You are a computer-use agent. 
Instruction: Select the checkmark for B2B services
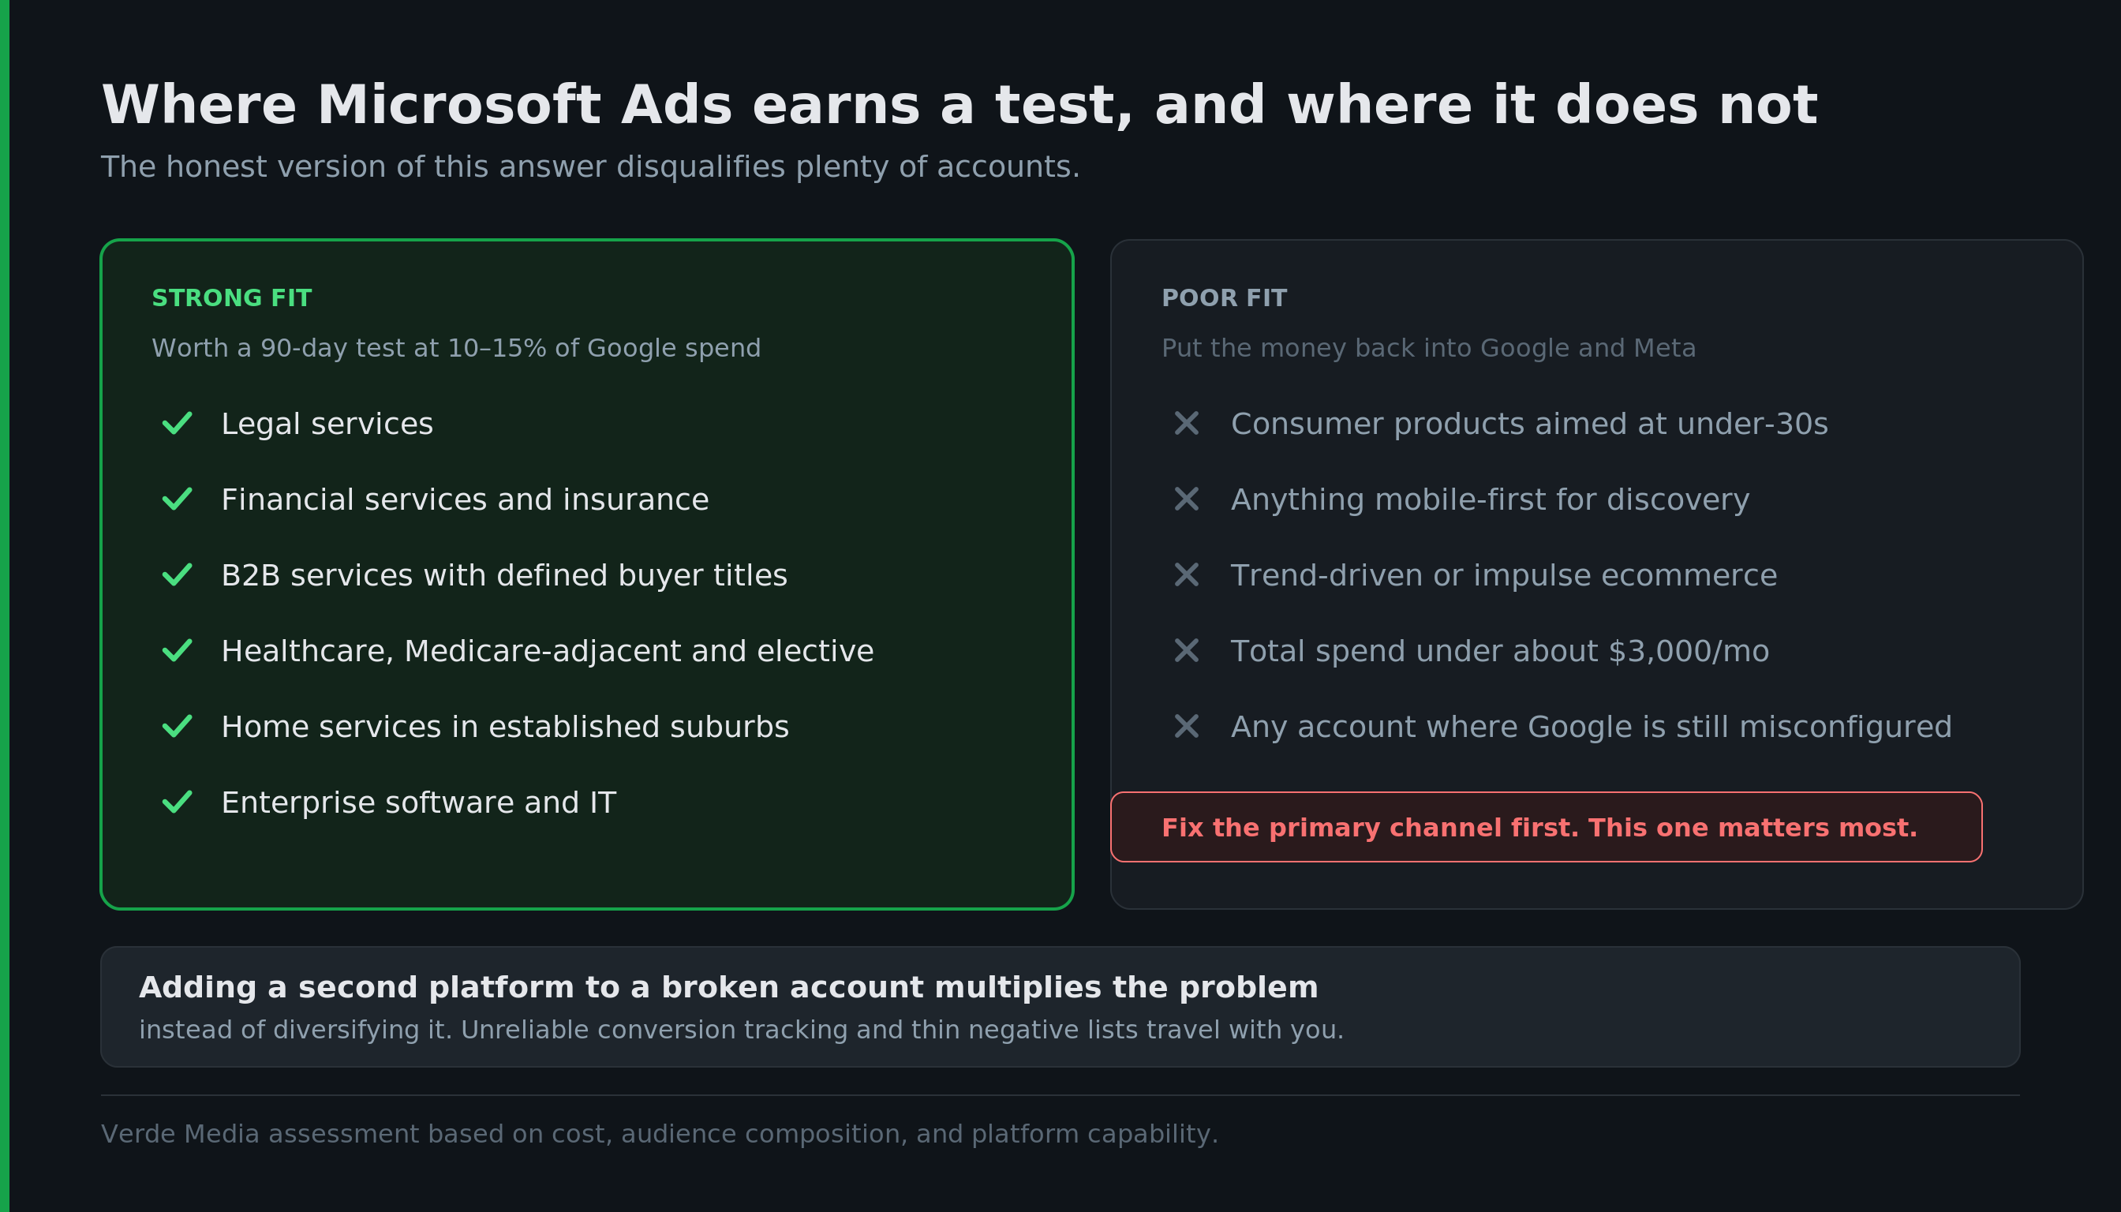[x=178, y=575]
